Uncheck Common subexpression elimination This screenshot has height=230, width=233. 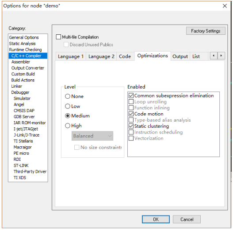131,96
